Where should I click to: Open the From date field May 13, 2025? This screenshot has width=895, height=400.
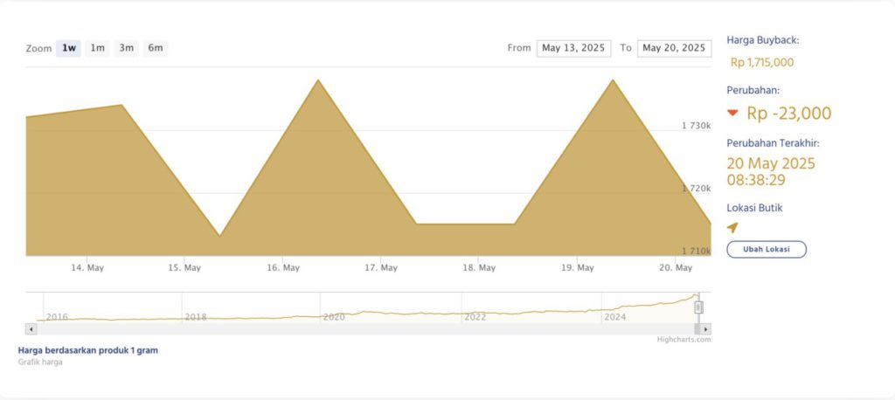[573, 48]
